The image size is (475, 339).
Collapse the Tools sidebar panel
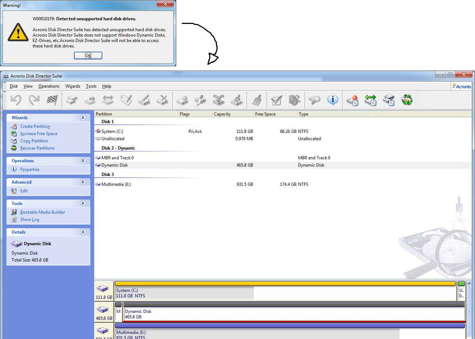click(83, 204)
